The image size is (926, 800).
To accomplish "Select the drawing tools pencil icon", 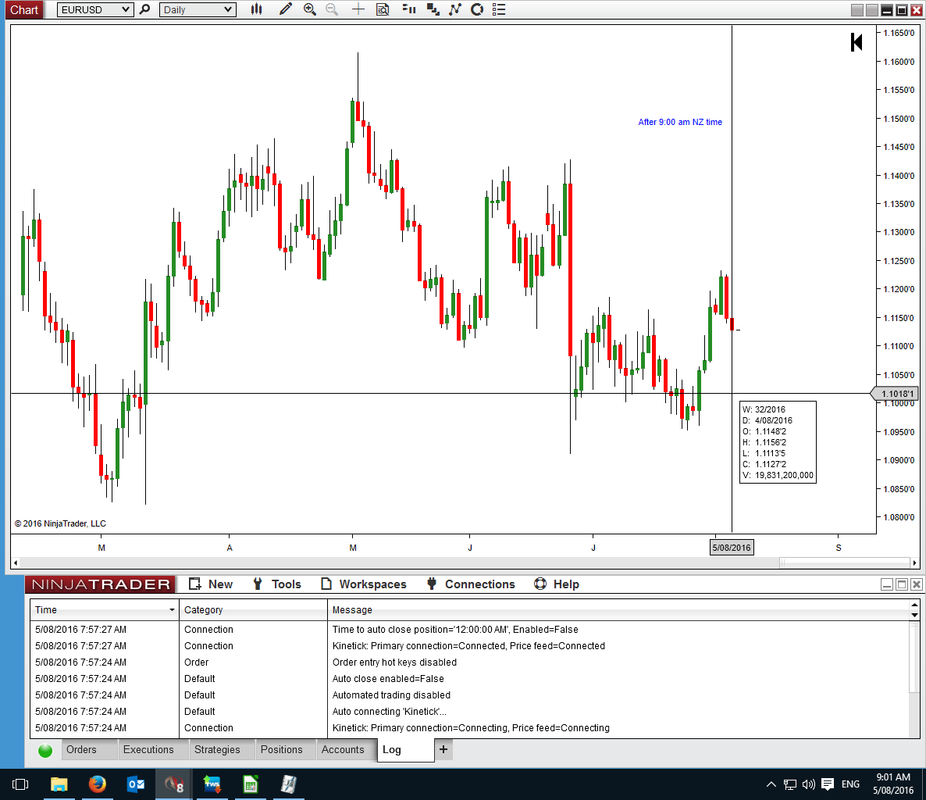I will pos(285,9).
